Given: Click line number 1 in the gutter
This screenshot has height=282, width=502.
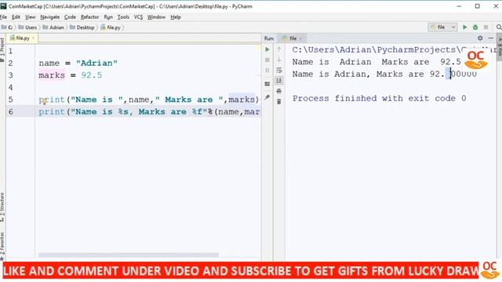Looking at the screenshot, I should (10, 51).
